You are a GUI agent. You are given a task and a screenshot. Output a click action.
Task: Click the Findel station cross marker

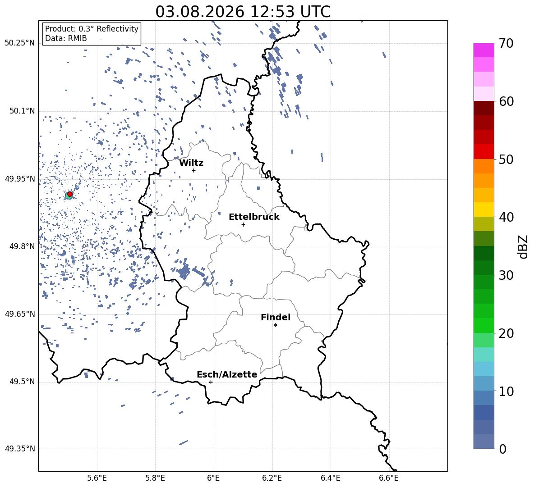point(275,325)
